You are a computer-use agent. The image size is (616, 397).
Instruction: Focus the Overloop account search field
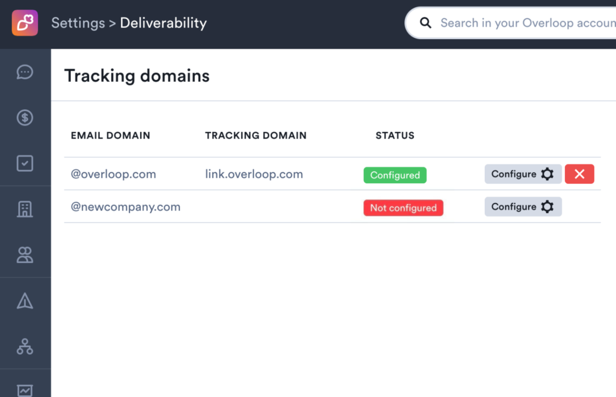511,23
